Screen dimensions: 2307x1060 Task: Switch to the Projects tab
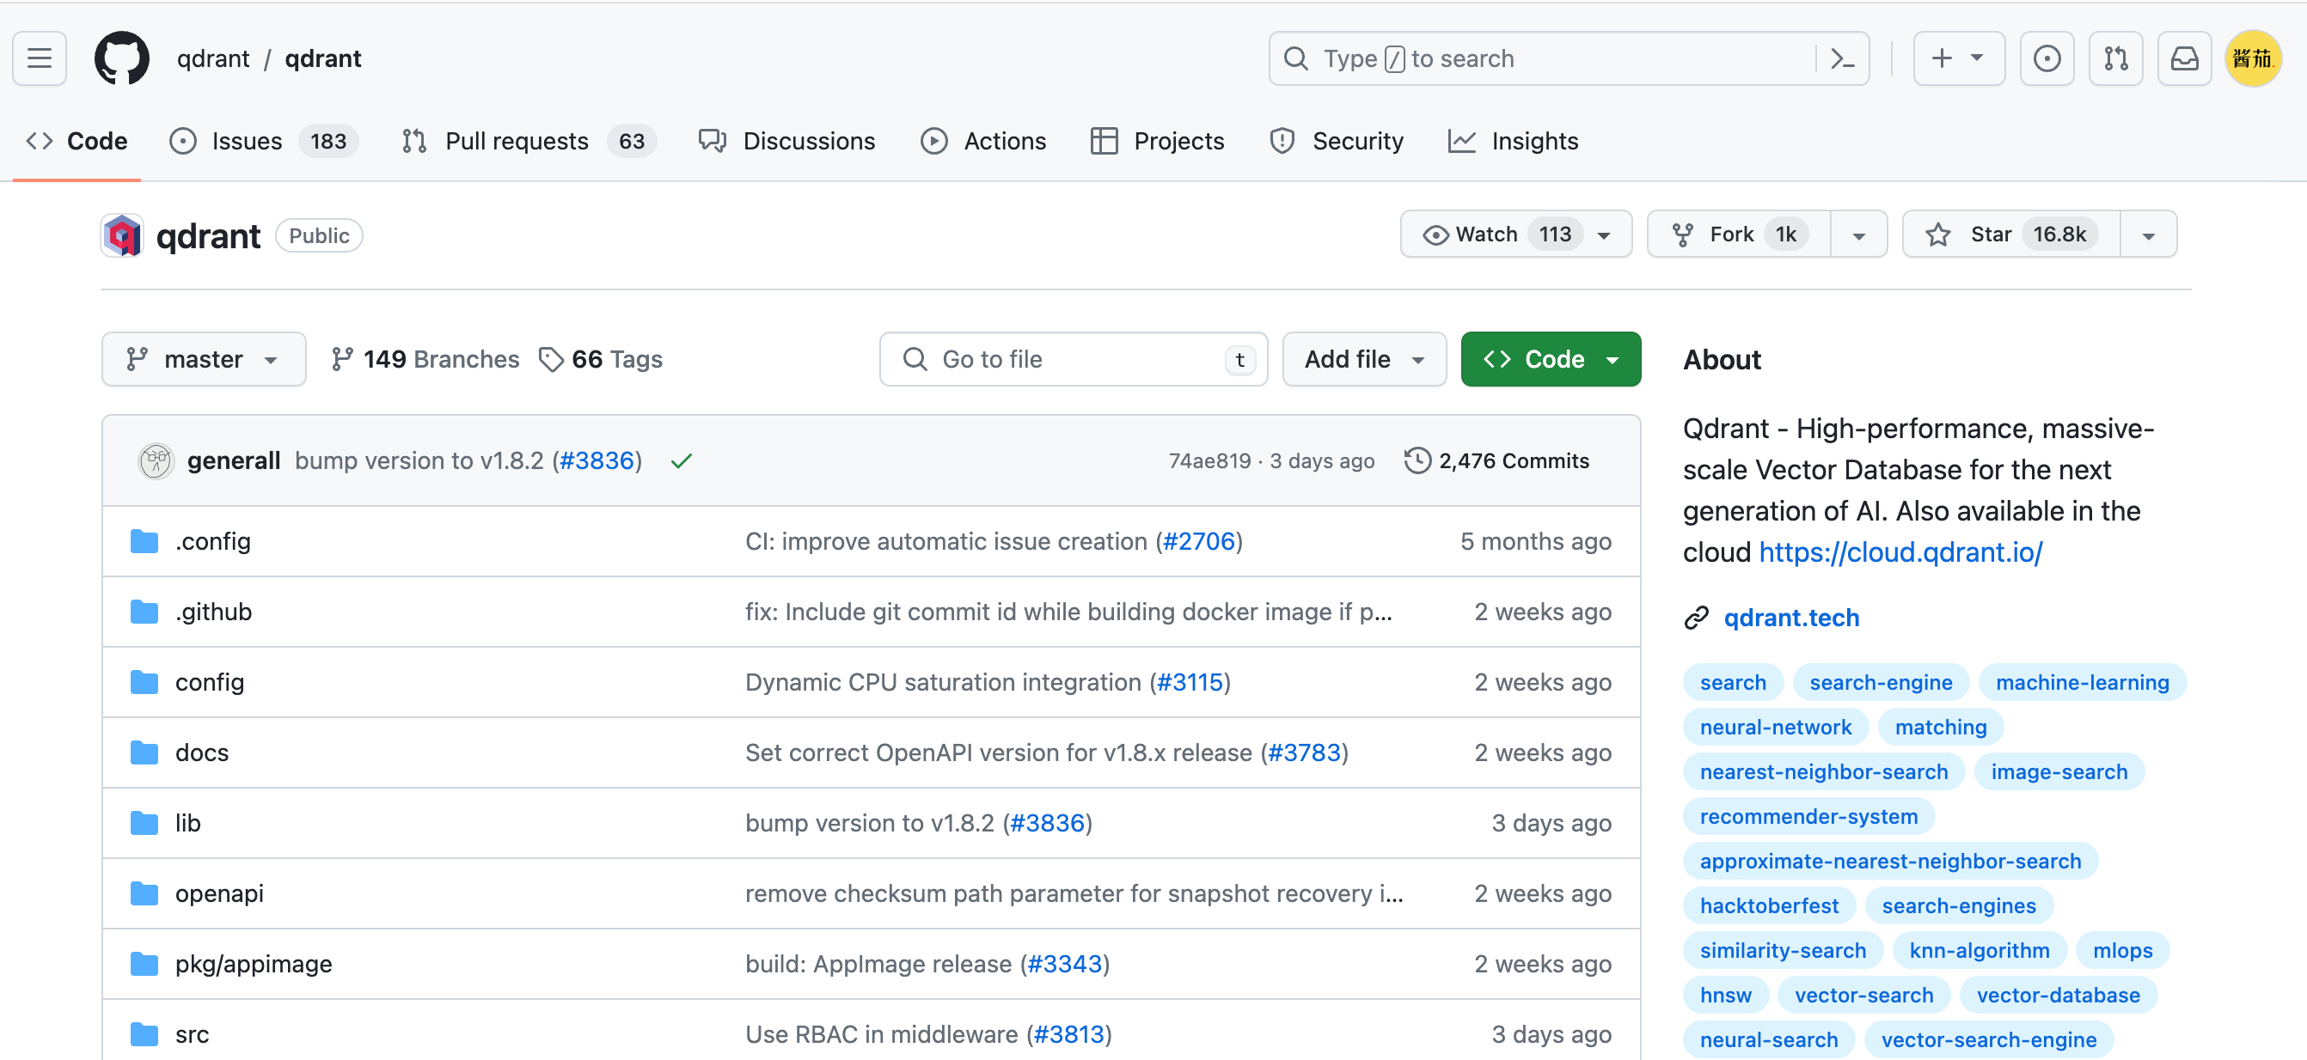[1157, 141]
